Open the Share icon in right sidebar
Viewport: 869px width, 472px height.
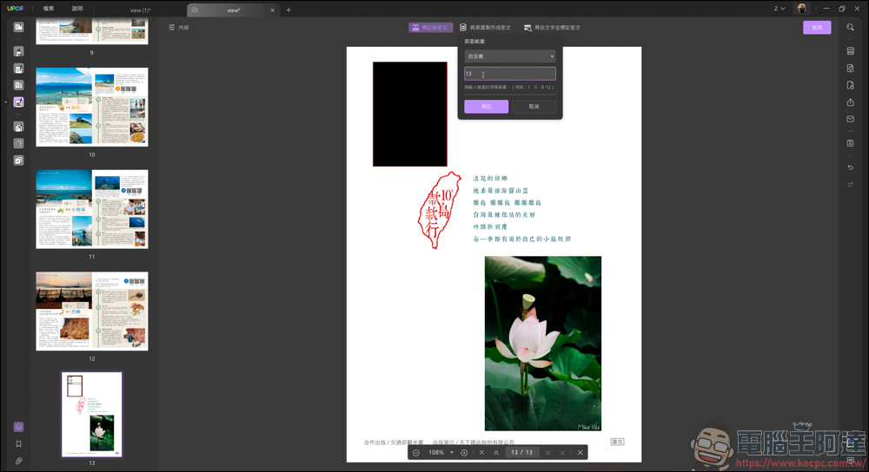[850, 102]
